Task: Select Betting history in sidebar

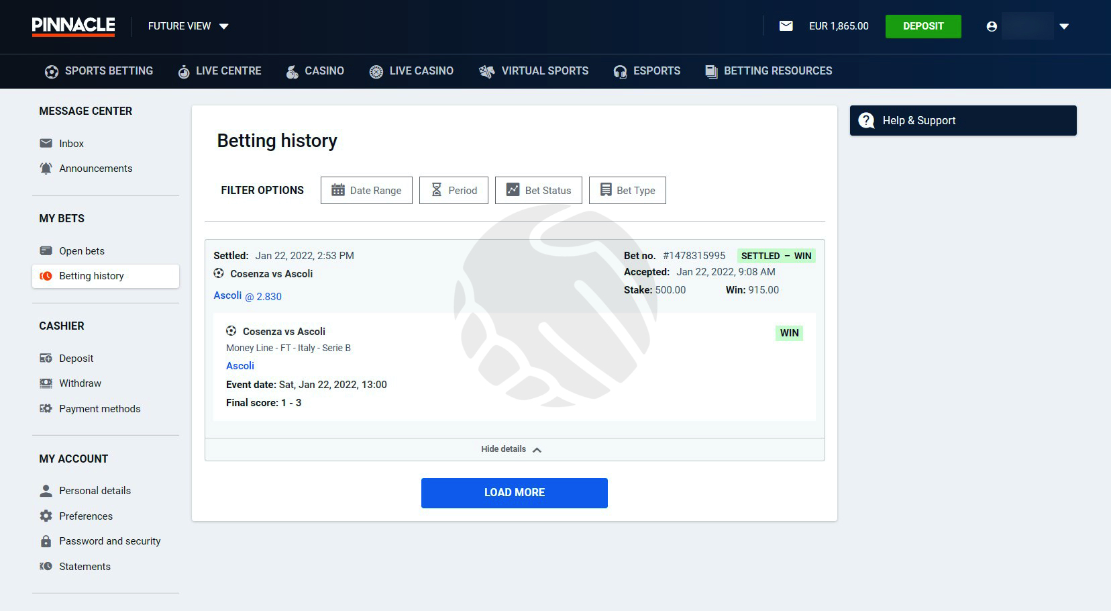Action: 105,276
